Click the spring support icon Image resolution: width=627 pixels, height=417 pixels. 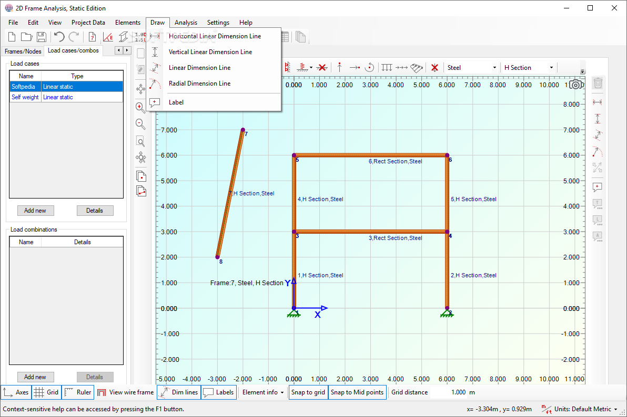pos(302,68)
